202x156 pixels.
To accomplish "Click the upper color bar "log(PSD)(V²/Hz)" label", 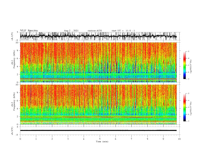I will 191,67.
